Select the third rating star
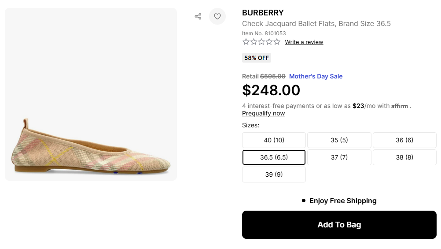Viewport: 441px width, 249px height. coord(261,42)
